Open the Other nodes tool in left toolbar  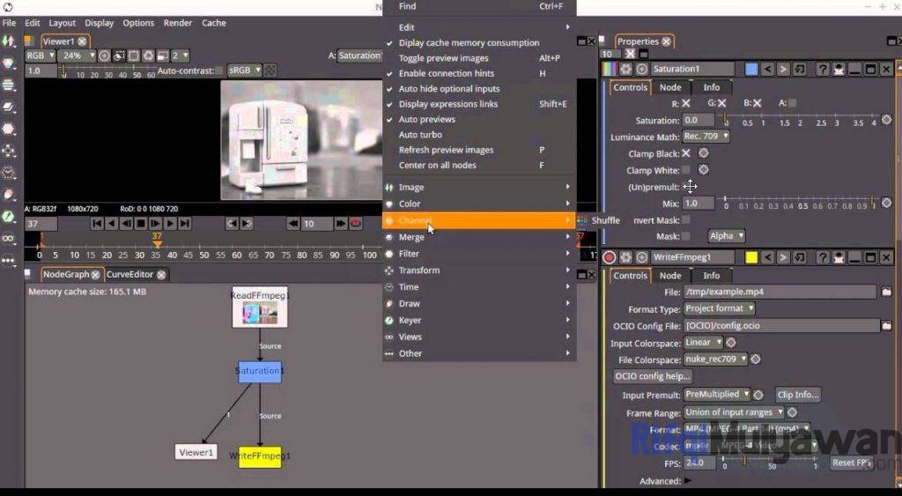tap(8, 260)
